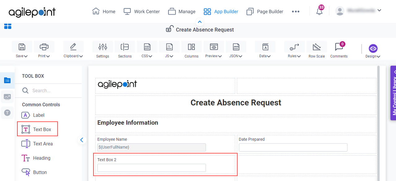
Task: Select the tool box list sidebar icon
Action: tap(7, 80)
